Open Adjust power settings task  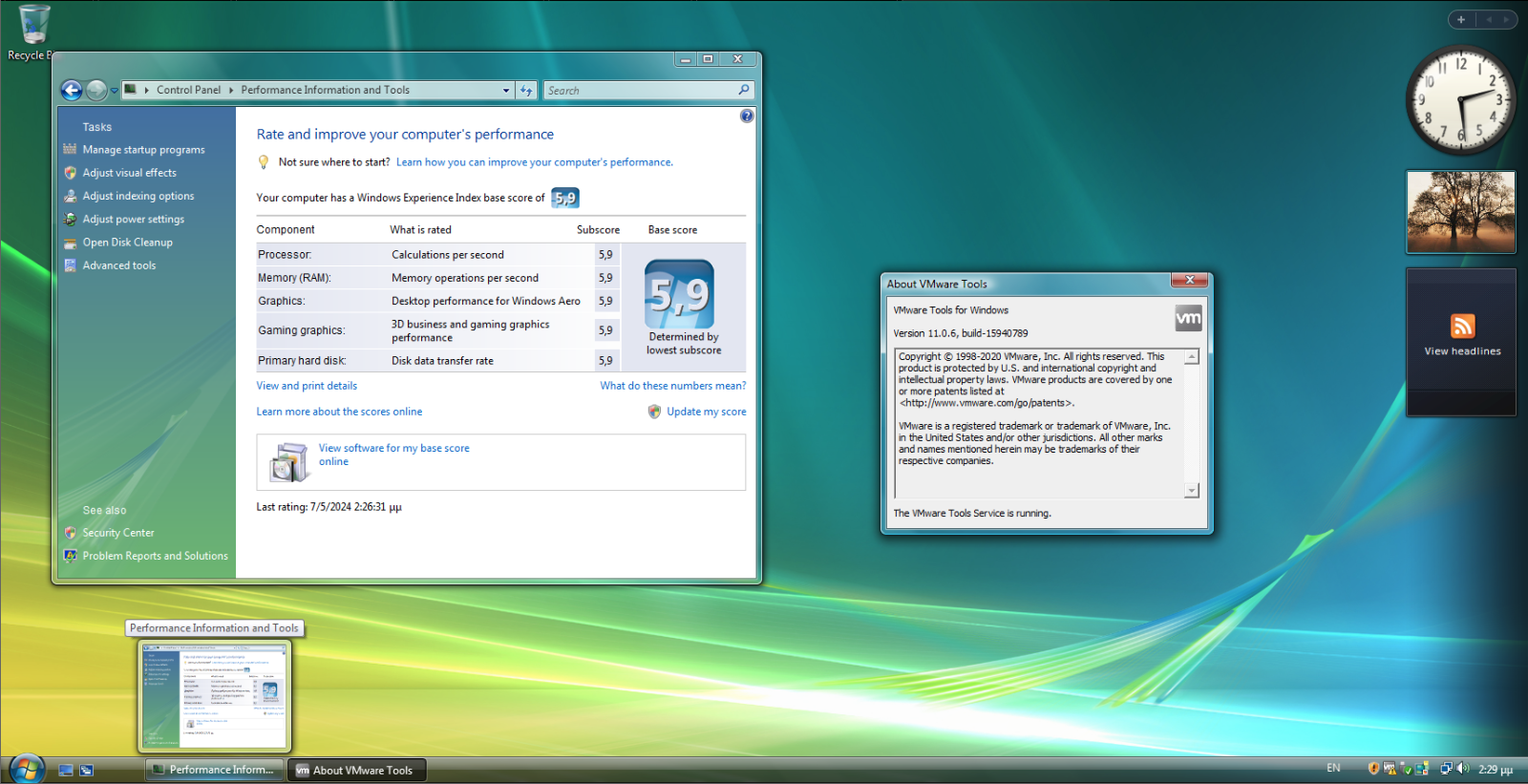point(133,219)
